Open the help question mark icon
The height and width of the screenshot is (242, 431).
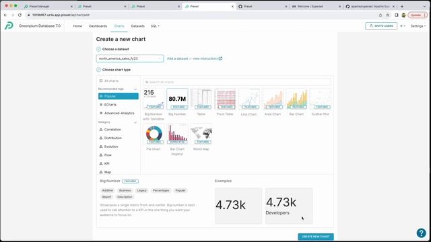tap(421, 233)
